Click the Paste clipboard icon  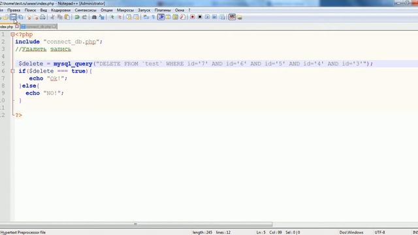67,18
